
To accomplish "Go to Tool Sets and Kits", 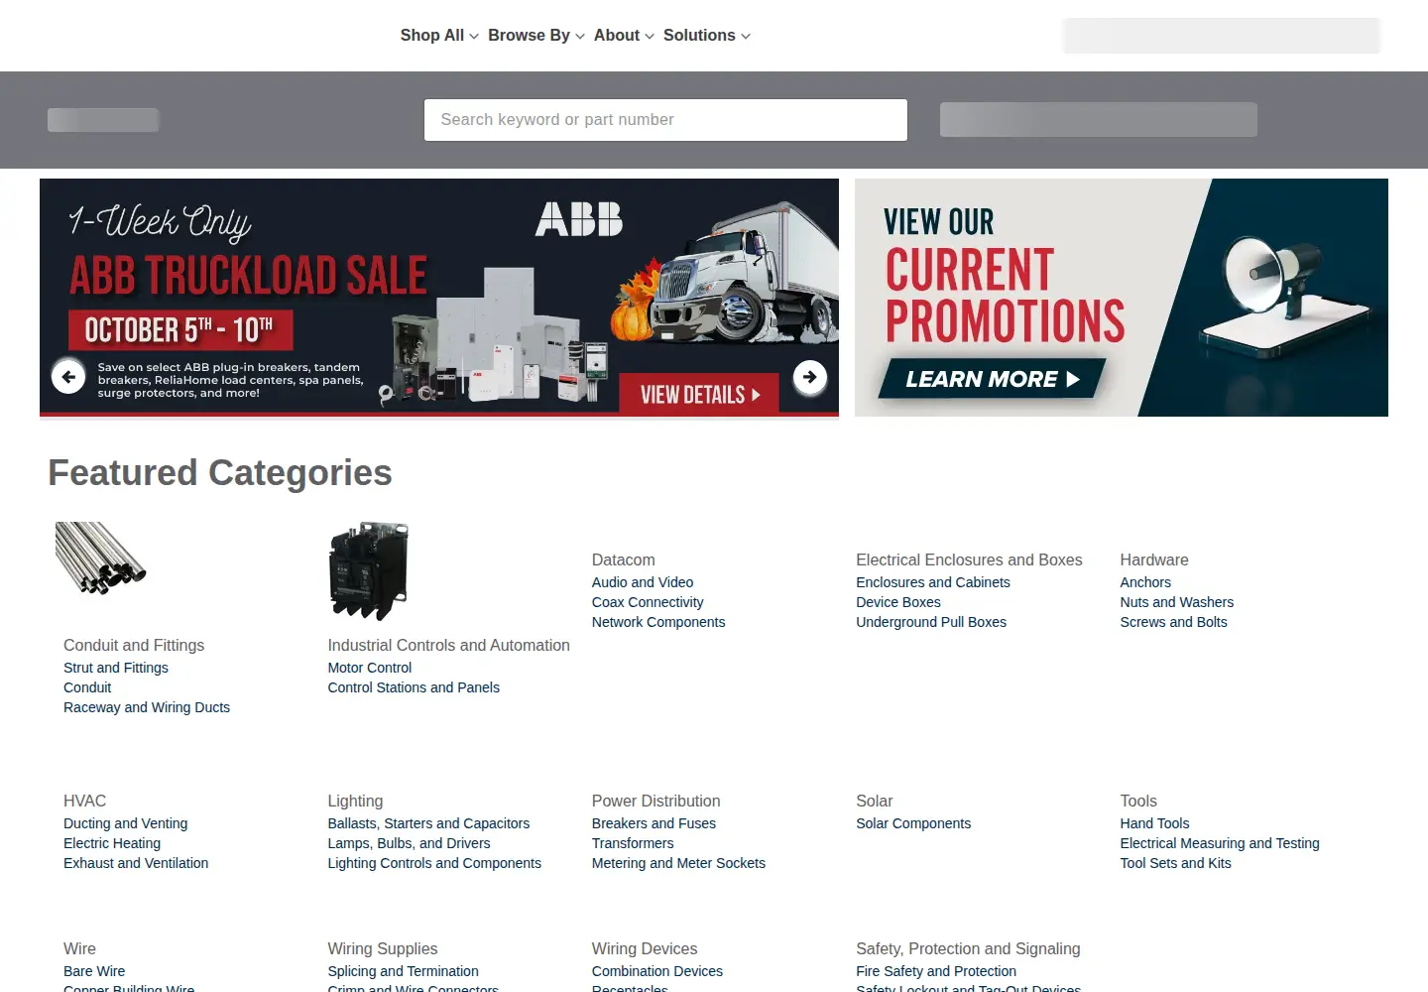I will 1176,863.
